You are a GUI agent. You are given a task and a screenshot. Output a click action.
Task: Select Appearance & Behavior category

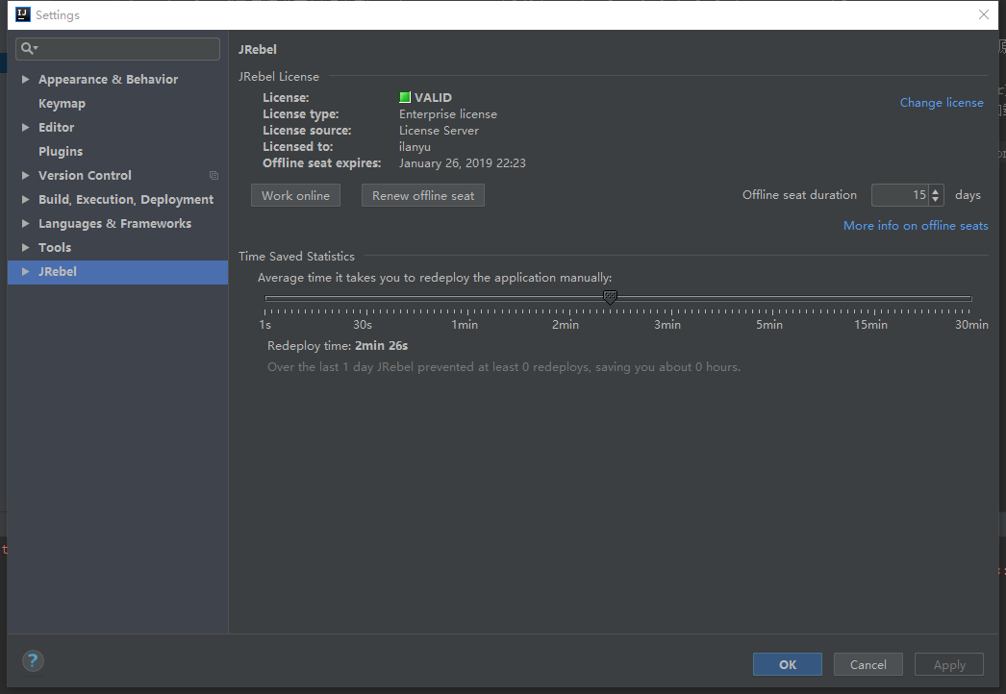tap(108, 80)
